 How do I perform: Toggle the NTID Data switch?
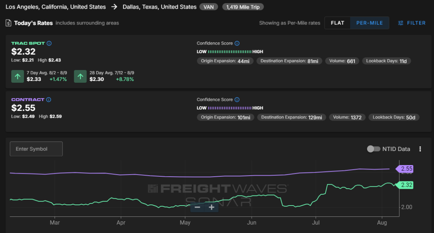pyautogui.click(x=374, y=149)
